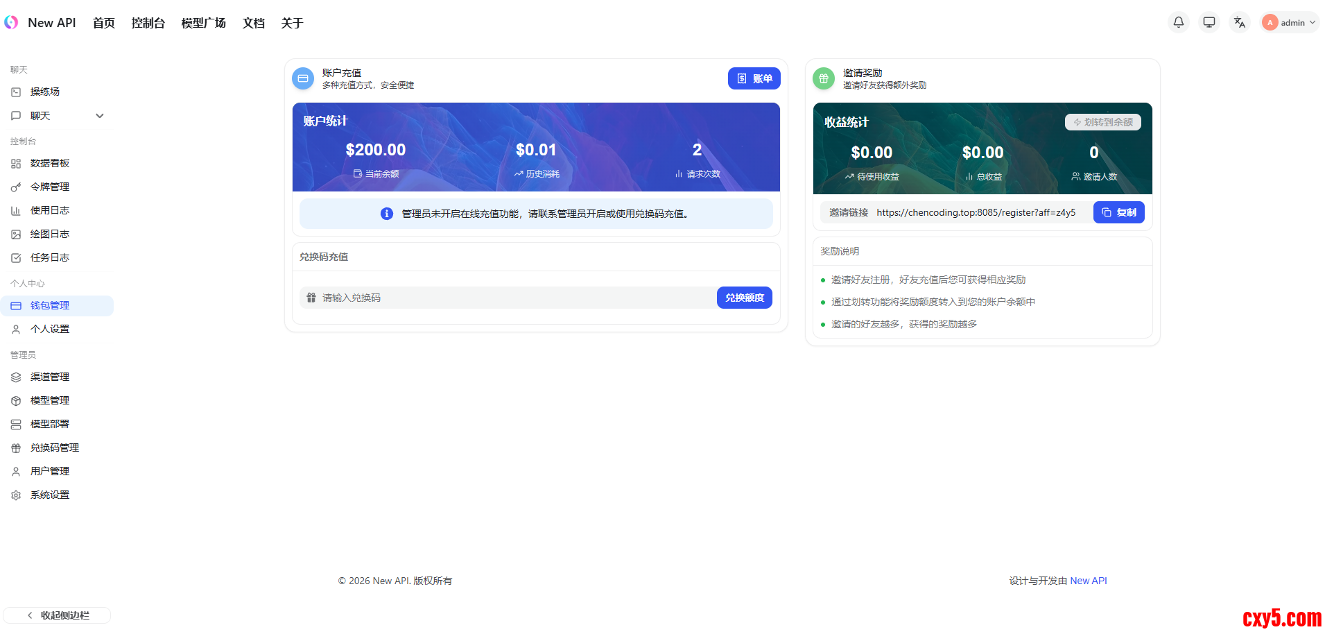Open 系统设置 system settings
This screenshot has width=1325, height=632.
pos(50,495)
